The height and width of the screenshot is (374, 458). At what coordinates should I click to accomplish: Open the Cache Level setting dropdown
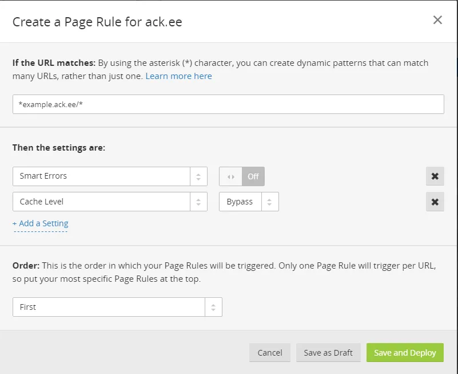[x=102, y=202]
